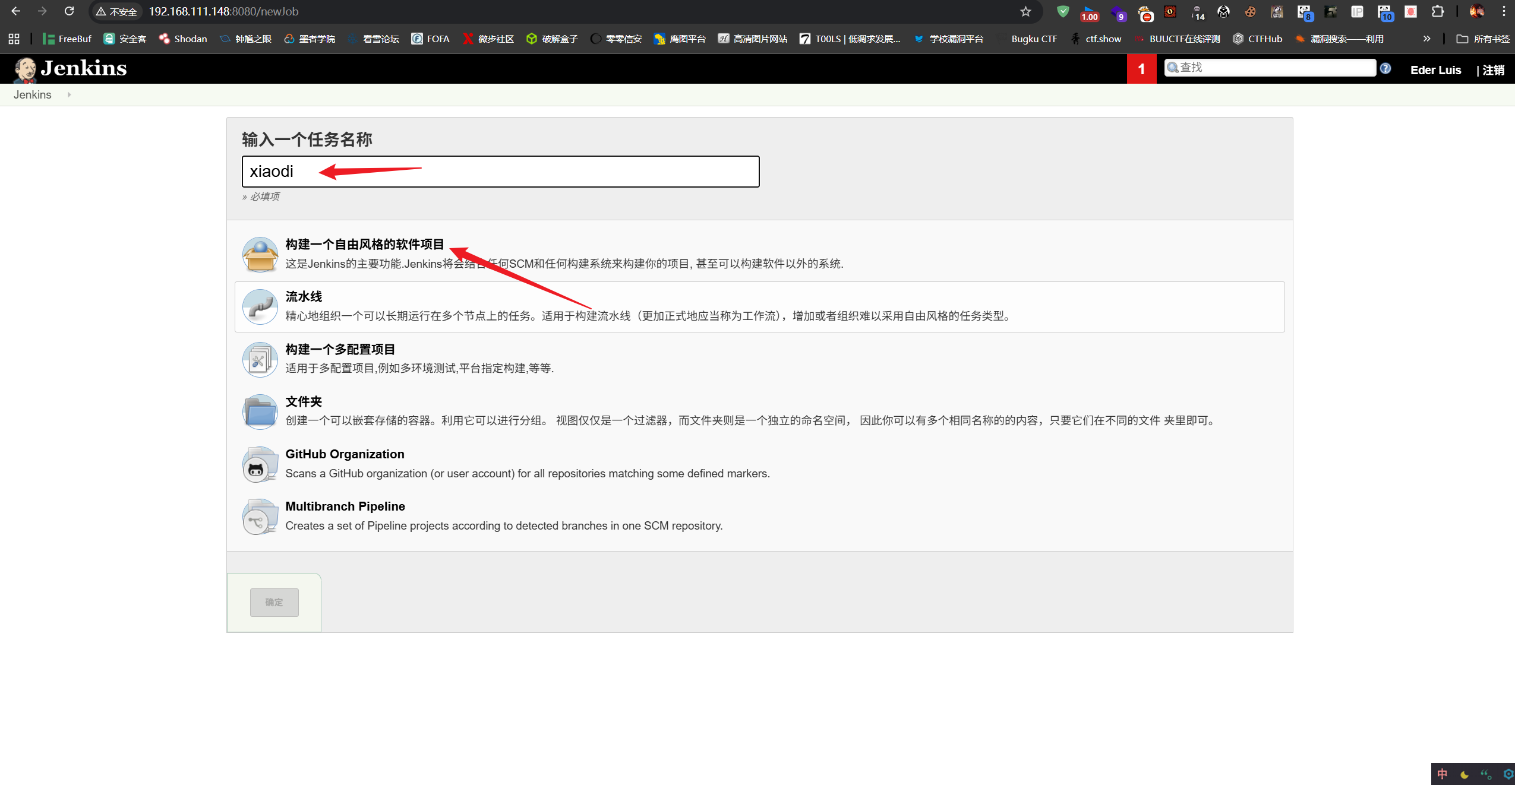Open the FreeBuf bookmark
The image size is (1515, 792).
click(x=67, y=39)
